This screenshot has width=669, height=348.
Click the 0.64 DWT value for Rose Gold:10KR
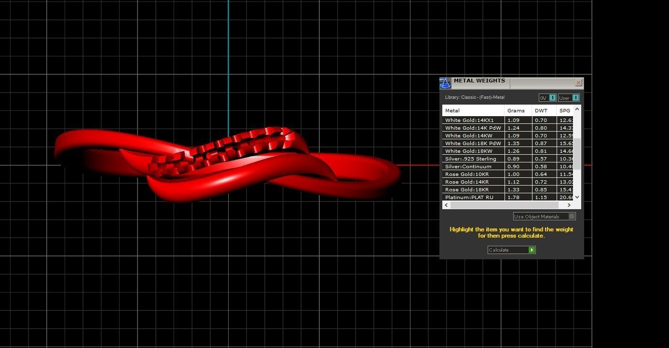(x=541, y=174)
